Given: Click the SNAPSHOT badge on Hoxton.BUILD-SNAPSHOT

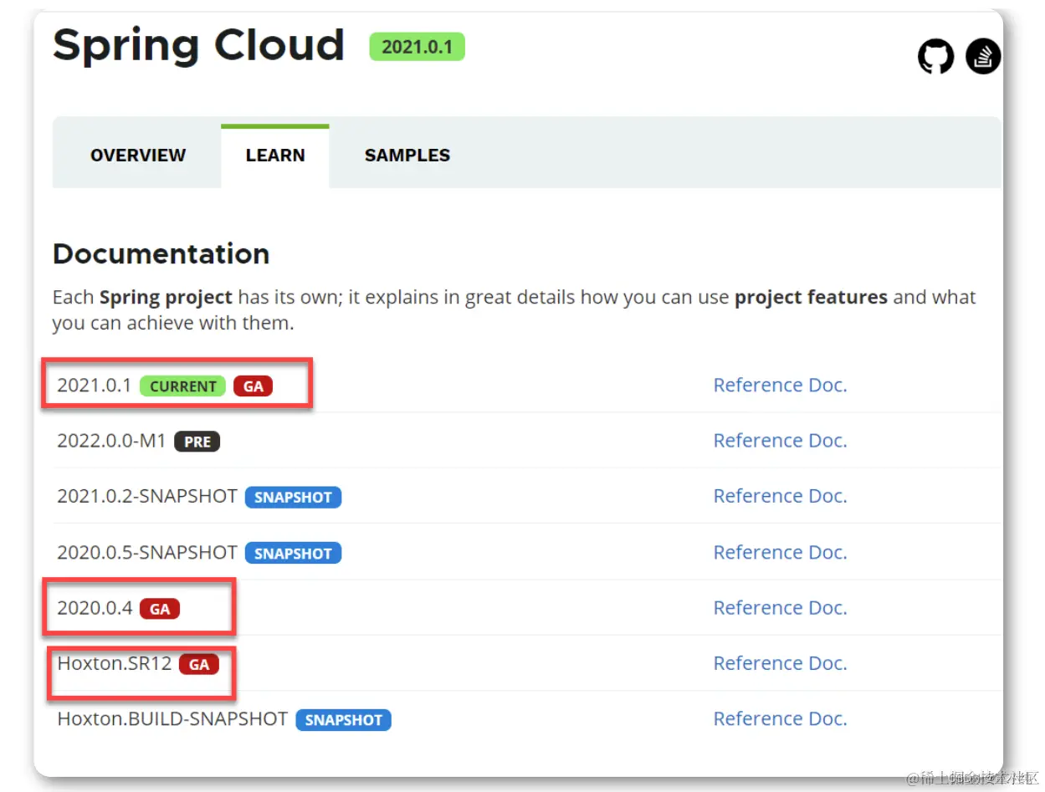Looking at the screenshot, I should 343,720.
